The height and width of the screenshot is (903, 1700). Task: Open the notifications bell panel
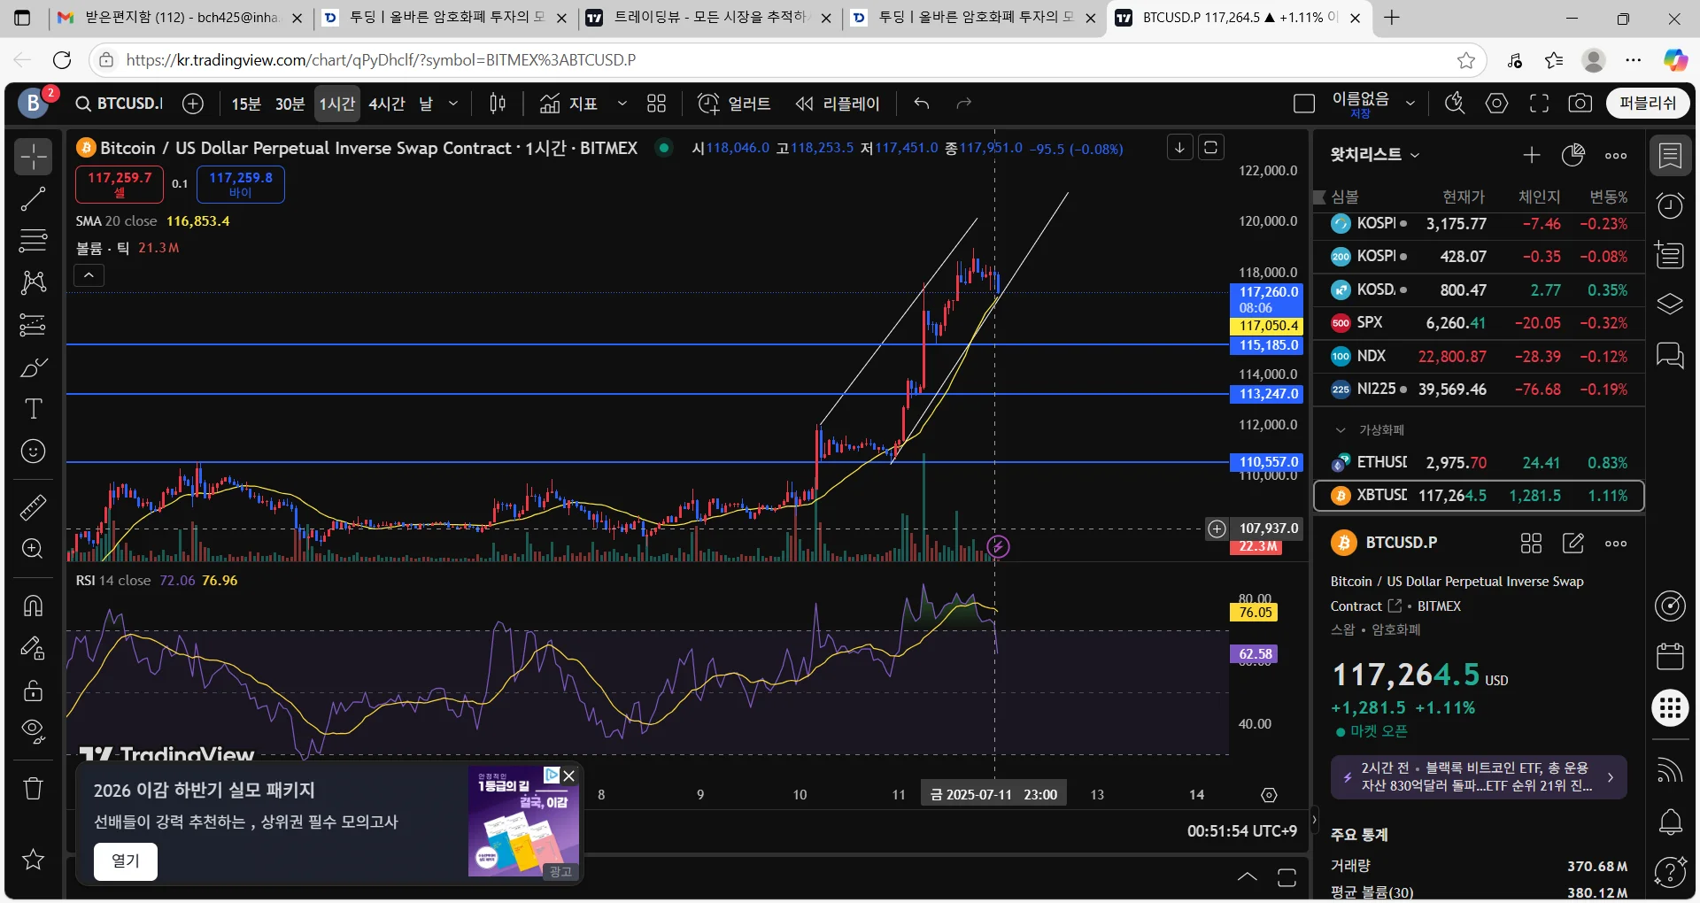click(x=1670, y=822)
